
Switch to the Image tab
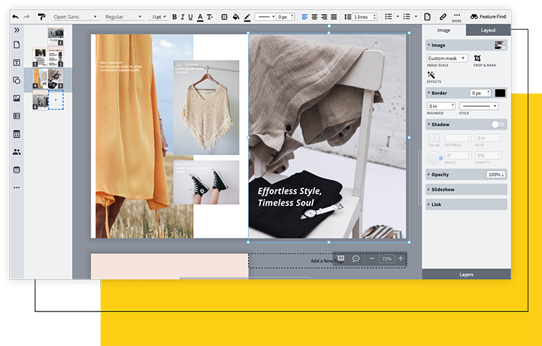444,30
